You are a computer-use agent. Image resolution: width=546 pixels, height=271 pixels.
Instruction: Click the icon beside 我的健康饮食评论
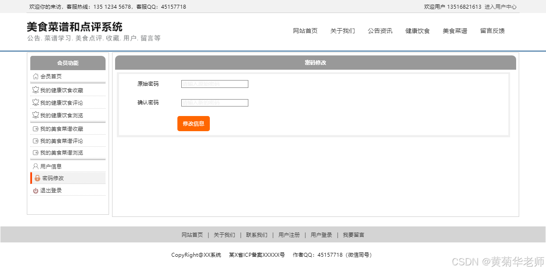(x=35, y=103)
